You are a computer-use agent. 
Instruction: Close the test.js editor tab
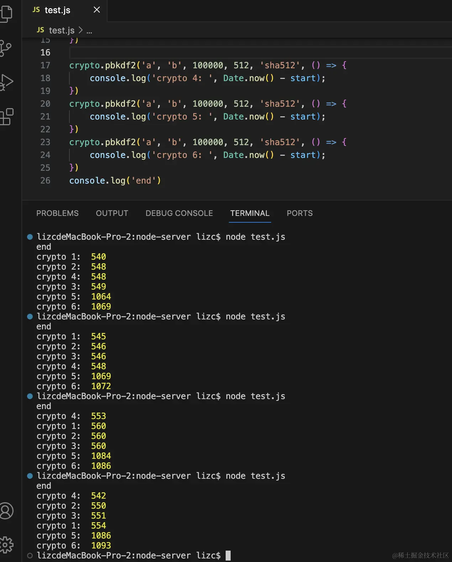tap(97, 10)
